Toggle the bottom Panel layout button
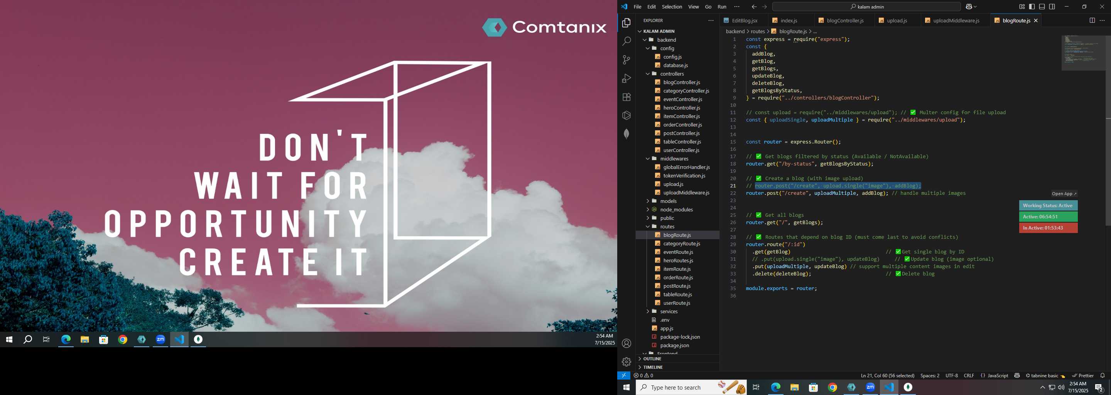The height and width of the screenshot is (395, 1111). (1042, 7)
